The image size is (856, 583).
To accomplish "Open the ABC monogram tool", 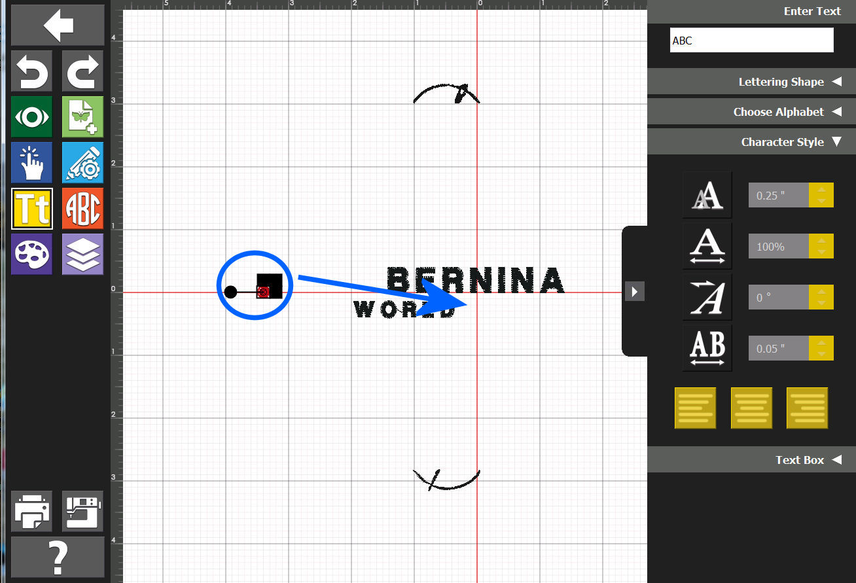I will coord(82,209).
